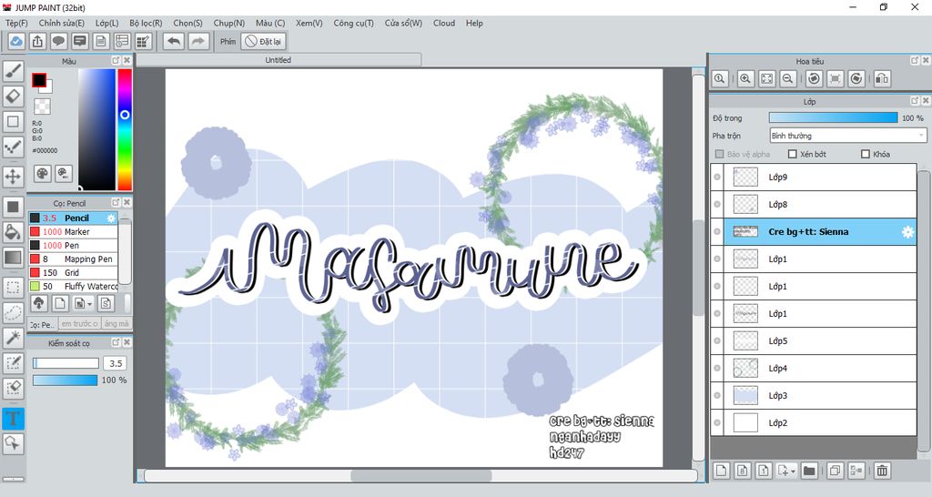
Task: Click the brush cloud download icon
Action: [x=38, y=304]
